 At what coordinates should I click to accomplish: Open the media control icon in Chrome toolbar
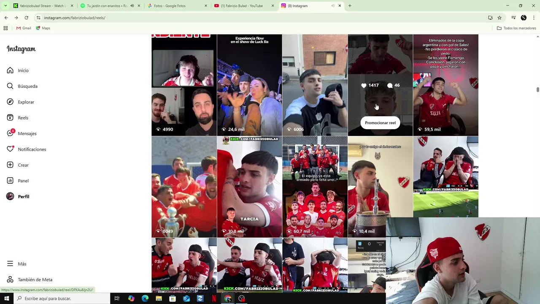pos(513,18)
